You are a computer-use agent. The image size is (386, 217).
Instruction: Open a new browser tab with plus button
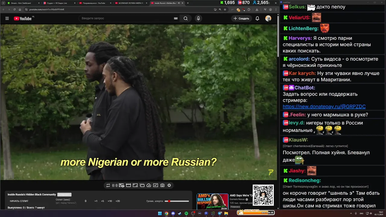(x=188, y=3)
